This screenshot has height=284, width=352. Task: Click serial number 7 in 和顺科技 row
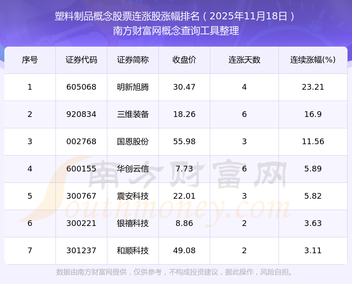tap(30, 251)
